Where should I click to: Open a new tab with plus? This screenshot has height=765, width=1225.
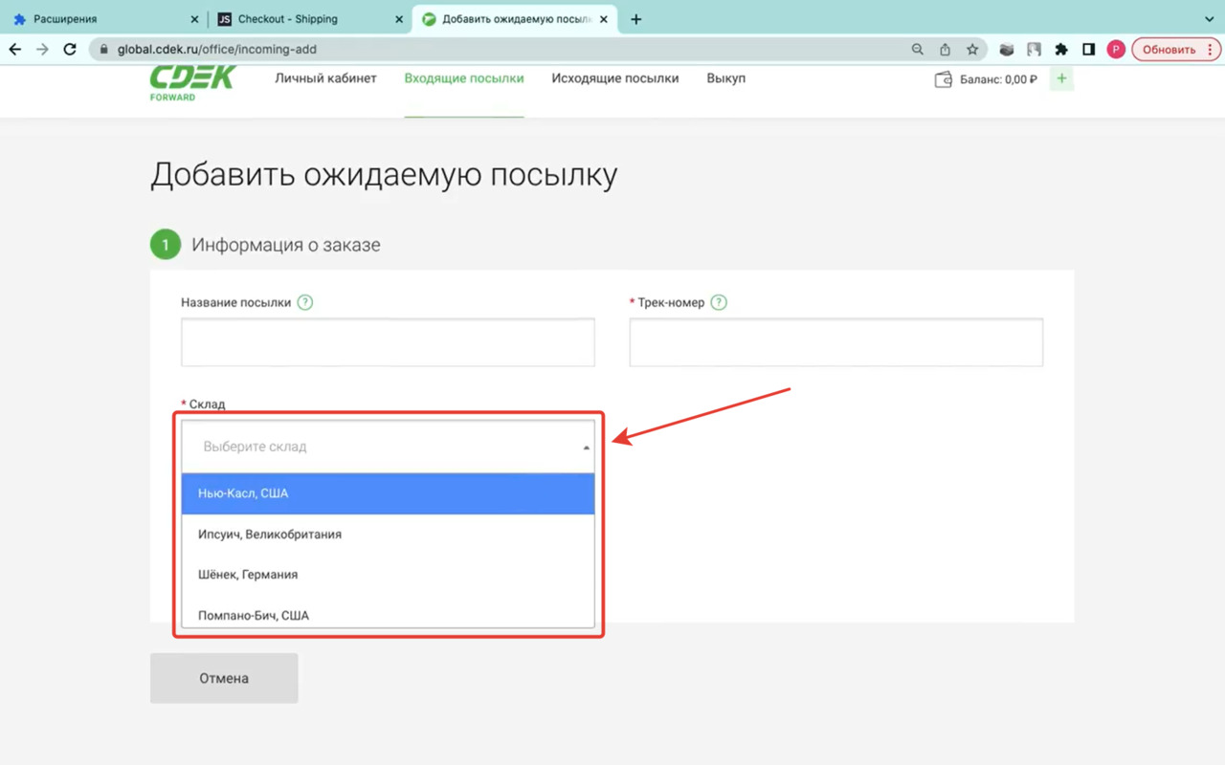tap(635, 19)
